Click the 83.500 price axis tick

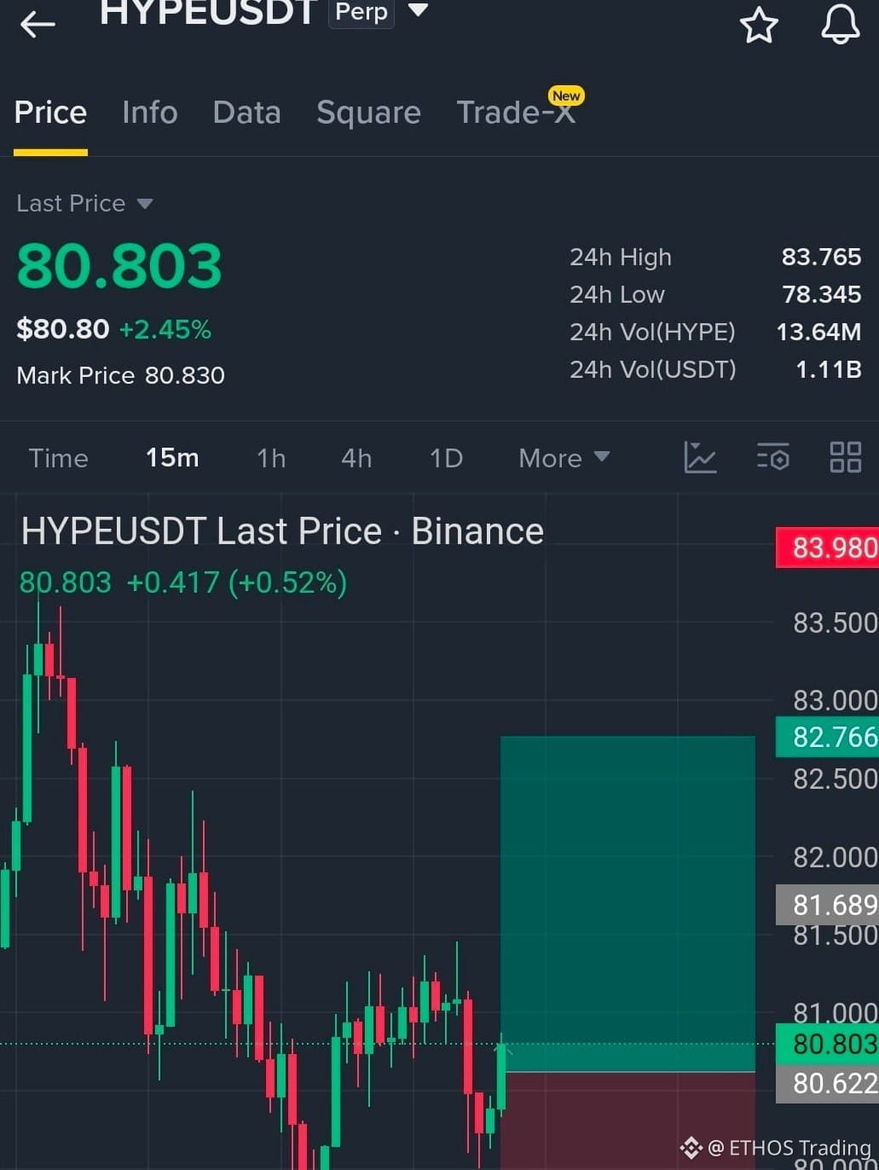pyautogui.click(x=835, y=623)
